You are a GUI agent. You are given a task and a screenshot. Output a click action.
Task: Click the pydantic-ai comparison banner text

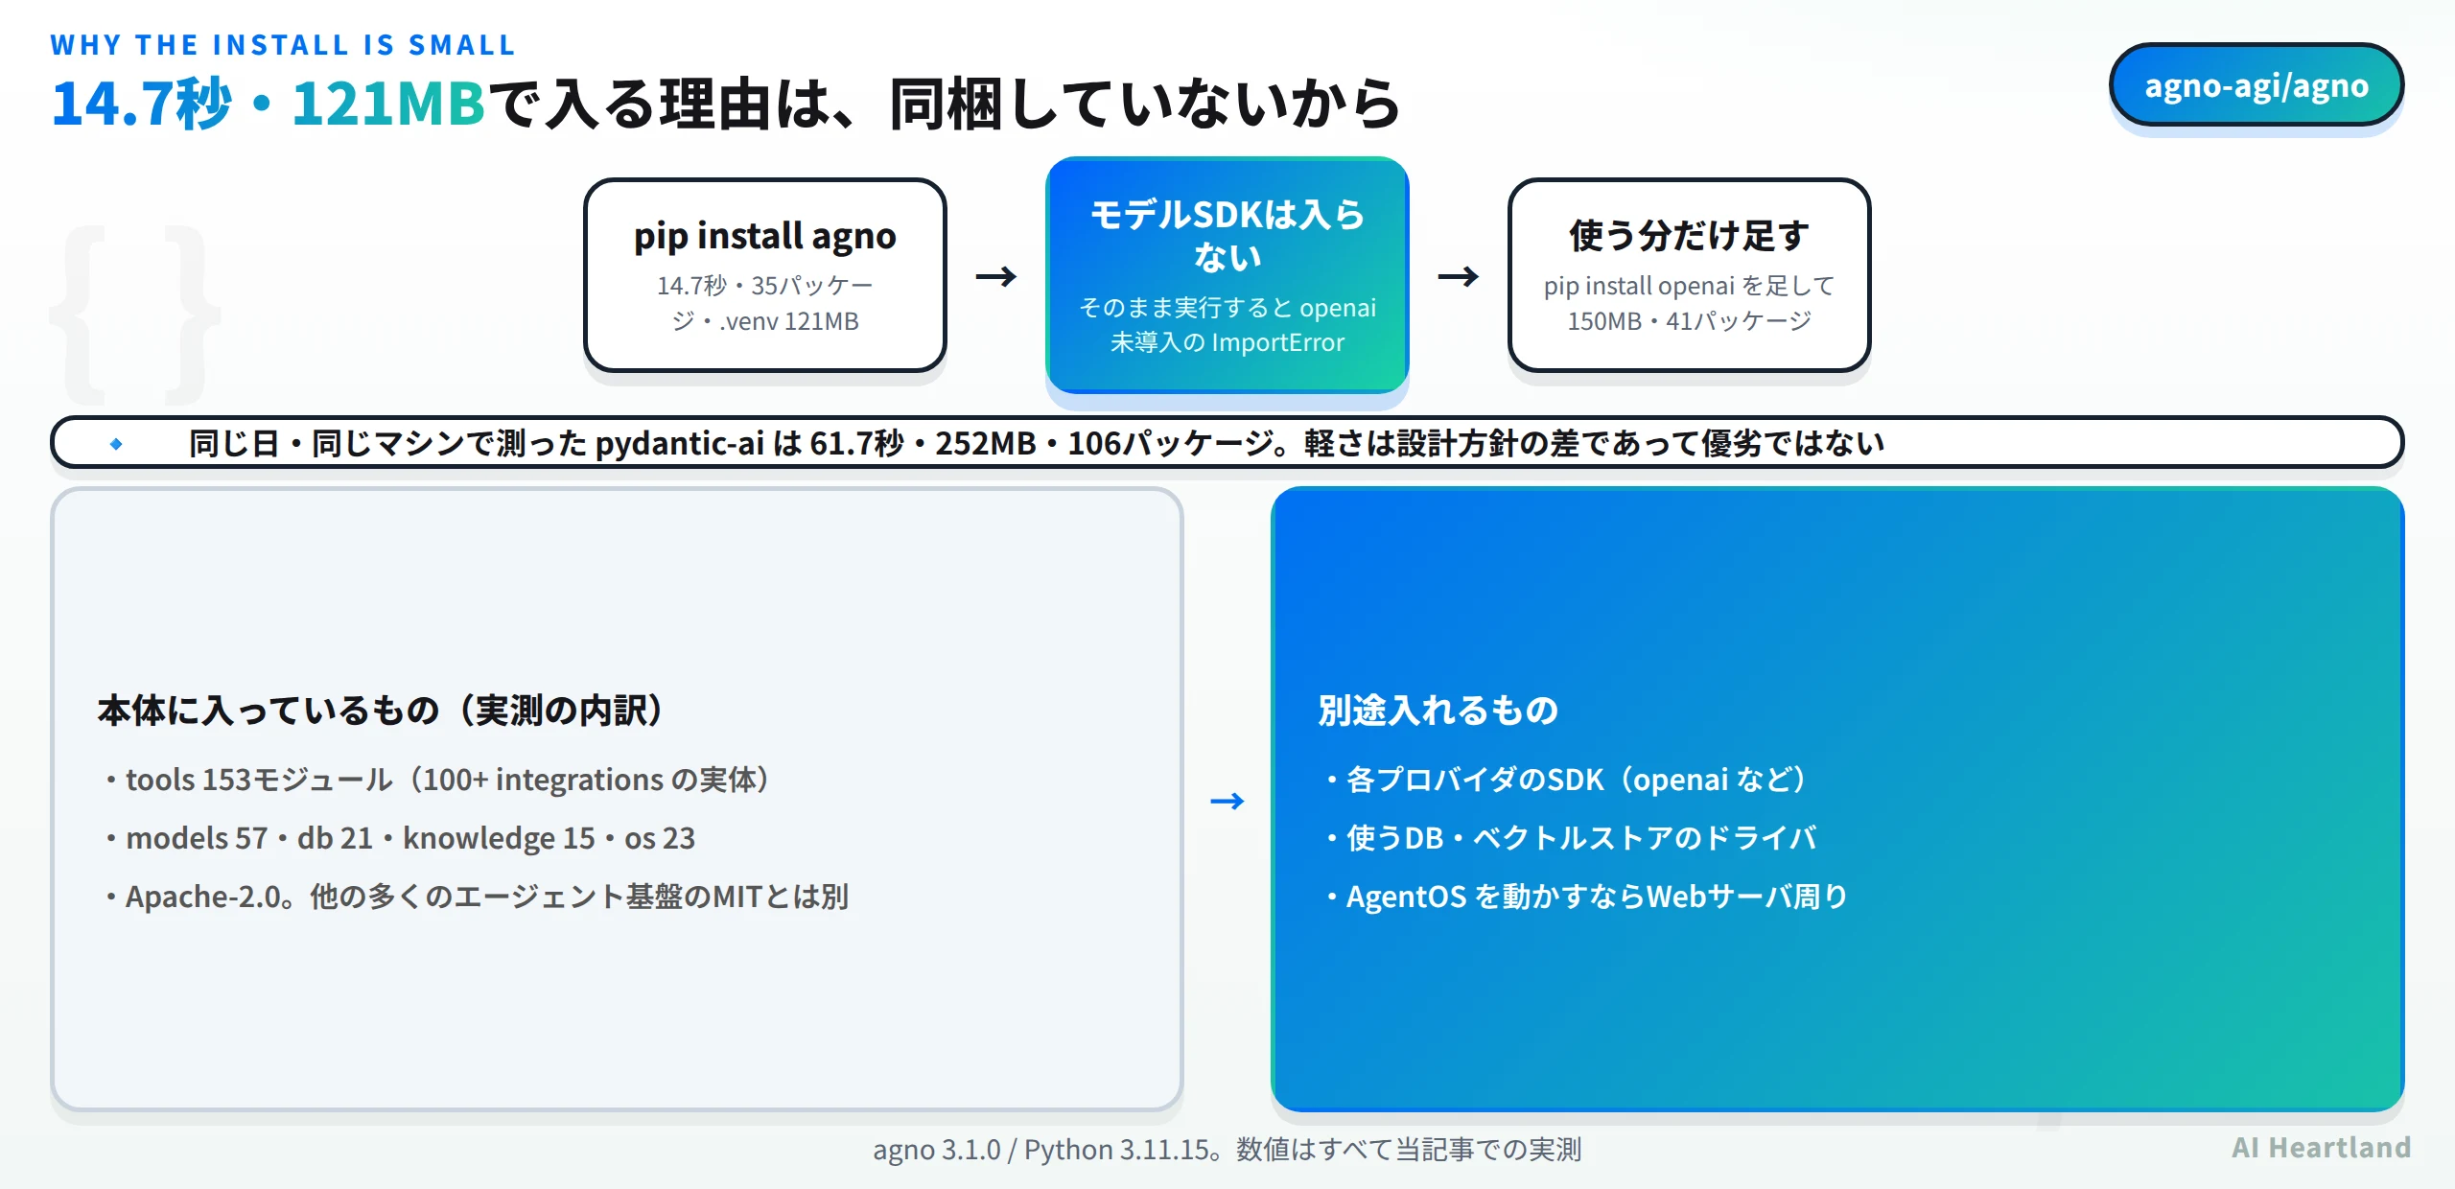click(1036, 443)
